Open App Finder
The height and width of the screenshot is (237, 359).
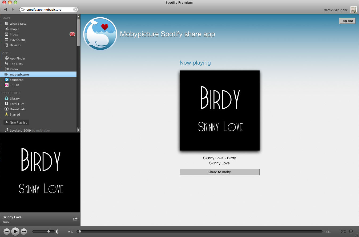pyautogui.click(x=17, y=58)
